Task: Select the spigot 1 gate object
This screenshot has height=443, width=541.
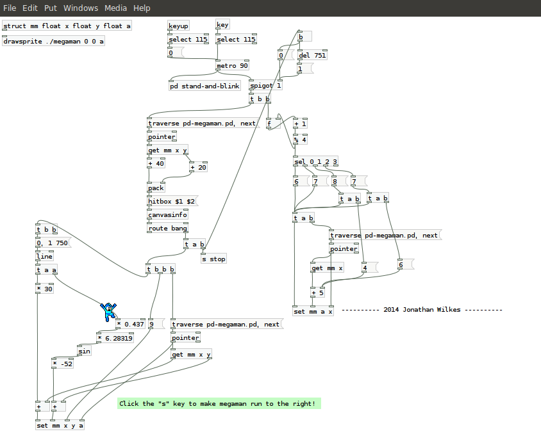Action: point(265,86)
